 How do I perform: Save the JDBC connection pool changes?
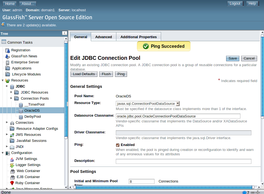point(232,58)
